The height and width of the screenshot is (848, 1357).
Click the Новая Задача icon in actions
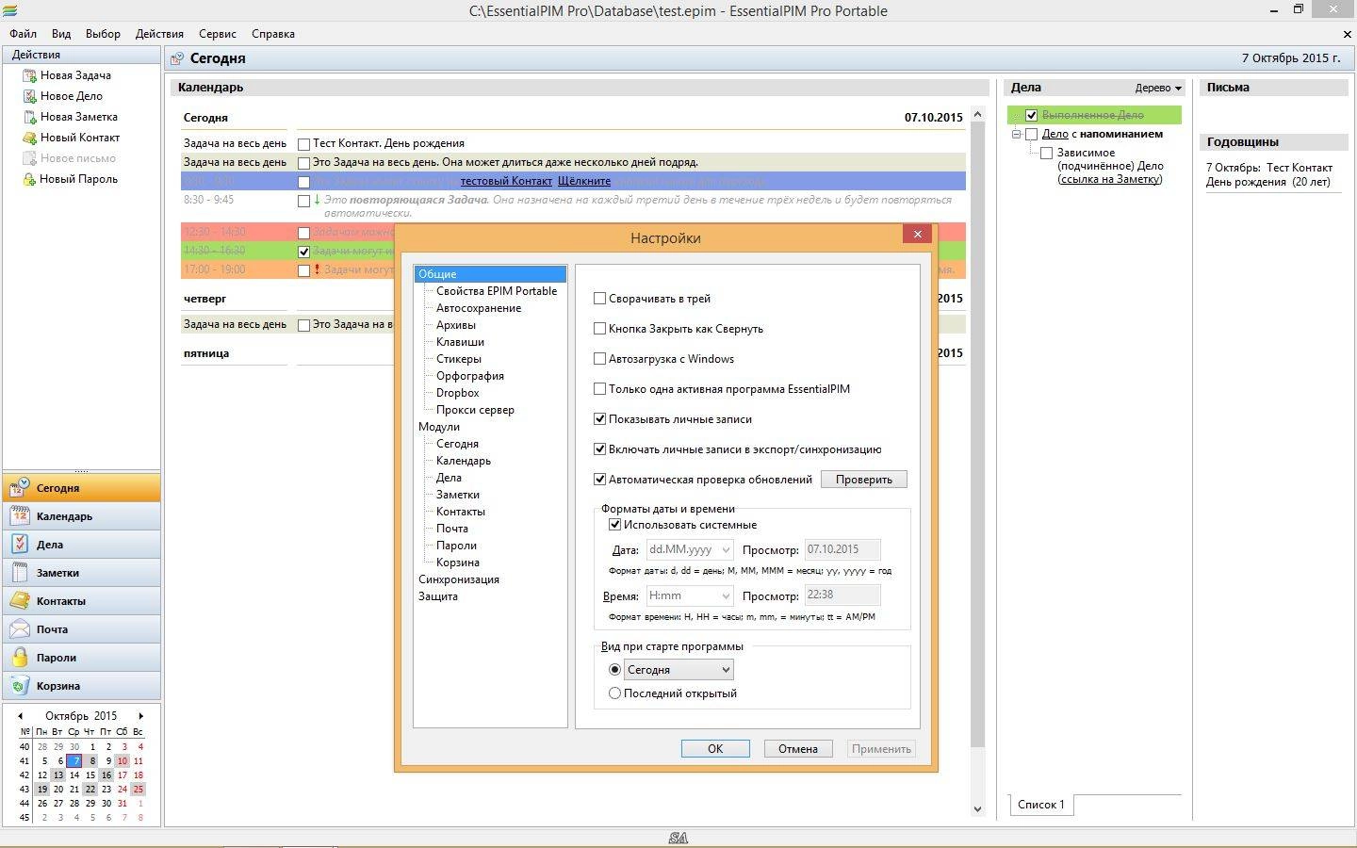pos(29,75)
